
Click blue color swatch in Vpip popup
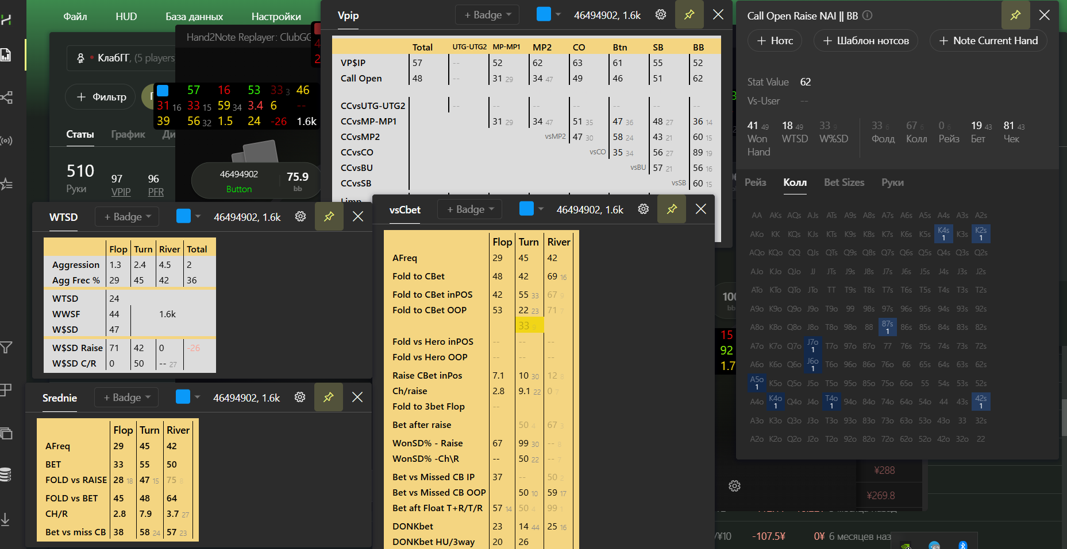click(x=544, y=14)
